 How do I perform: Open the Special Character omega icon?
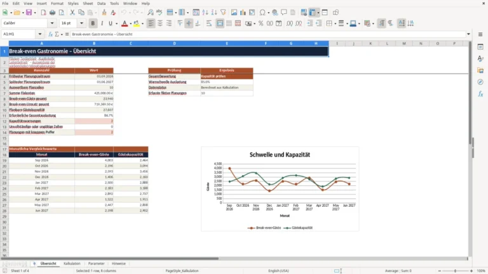pos(262,13)
